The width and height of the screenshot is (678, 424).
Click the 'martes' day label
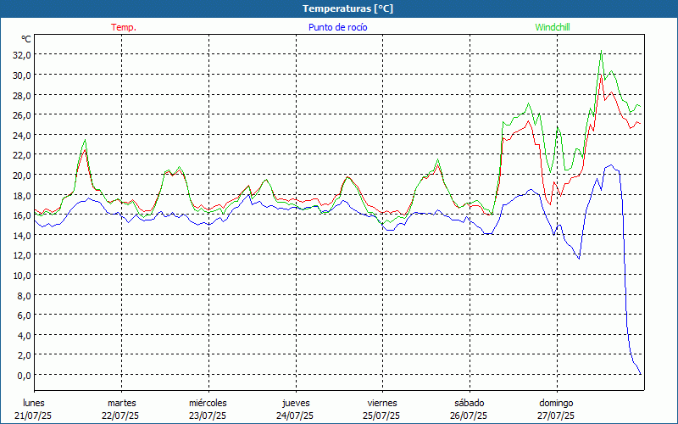click(122, 403)
